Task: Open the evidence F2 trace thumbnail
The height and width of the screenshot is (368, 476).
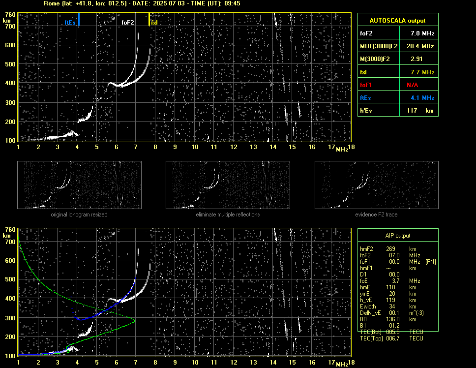Action: coord(377,185)
